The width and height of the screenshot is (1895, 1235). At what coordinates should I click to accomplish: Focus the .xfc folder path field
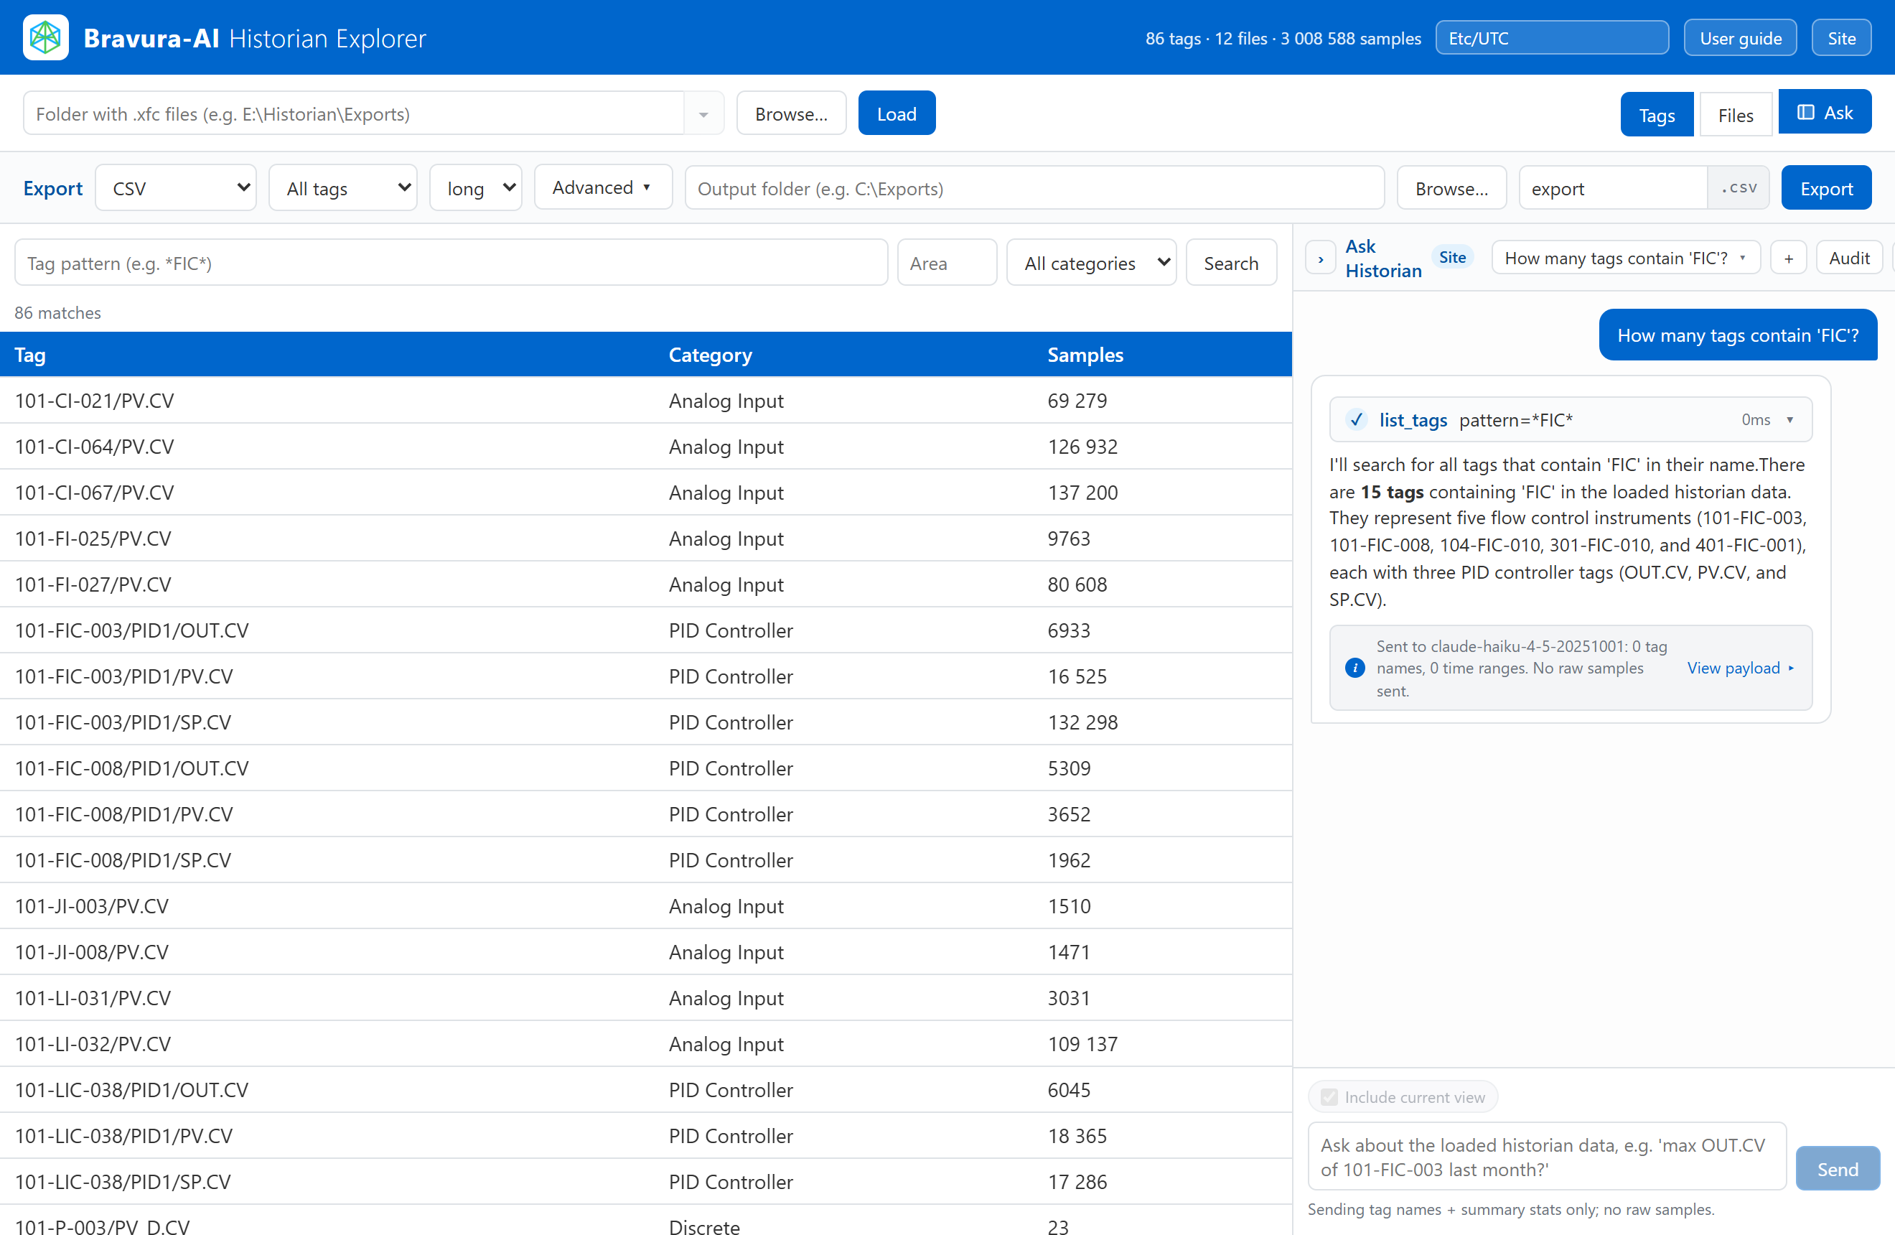coord(354,114)
